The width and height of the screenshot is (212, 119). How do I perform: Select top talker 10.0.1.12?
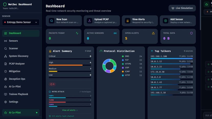[172, 62]
